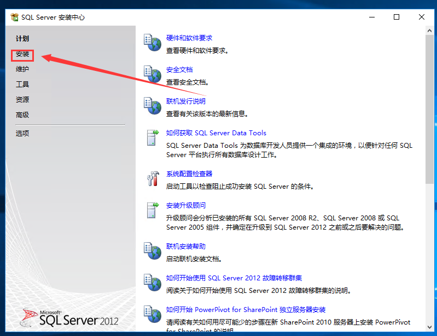The height and width of the screenshot is (336, 437).
Task: Click the PowerPivot for SharePoint icon
Action: [152, 314]
